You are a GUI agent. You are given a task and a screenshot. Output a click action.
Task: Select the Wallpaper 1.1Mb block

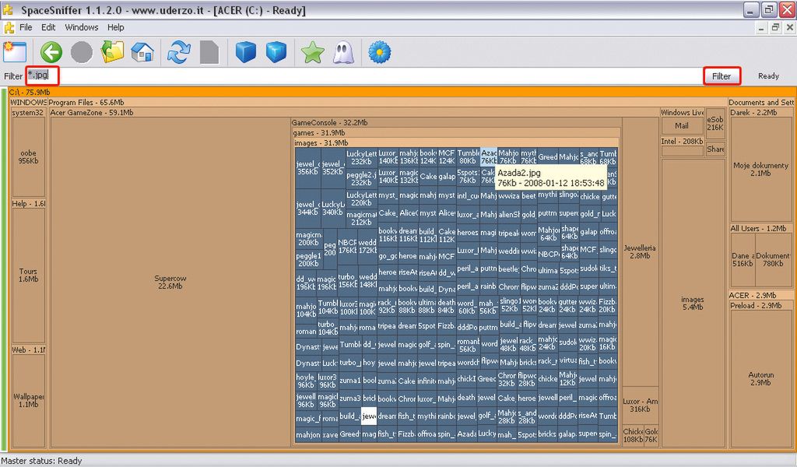point(28,400)
